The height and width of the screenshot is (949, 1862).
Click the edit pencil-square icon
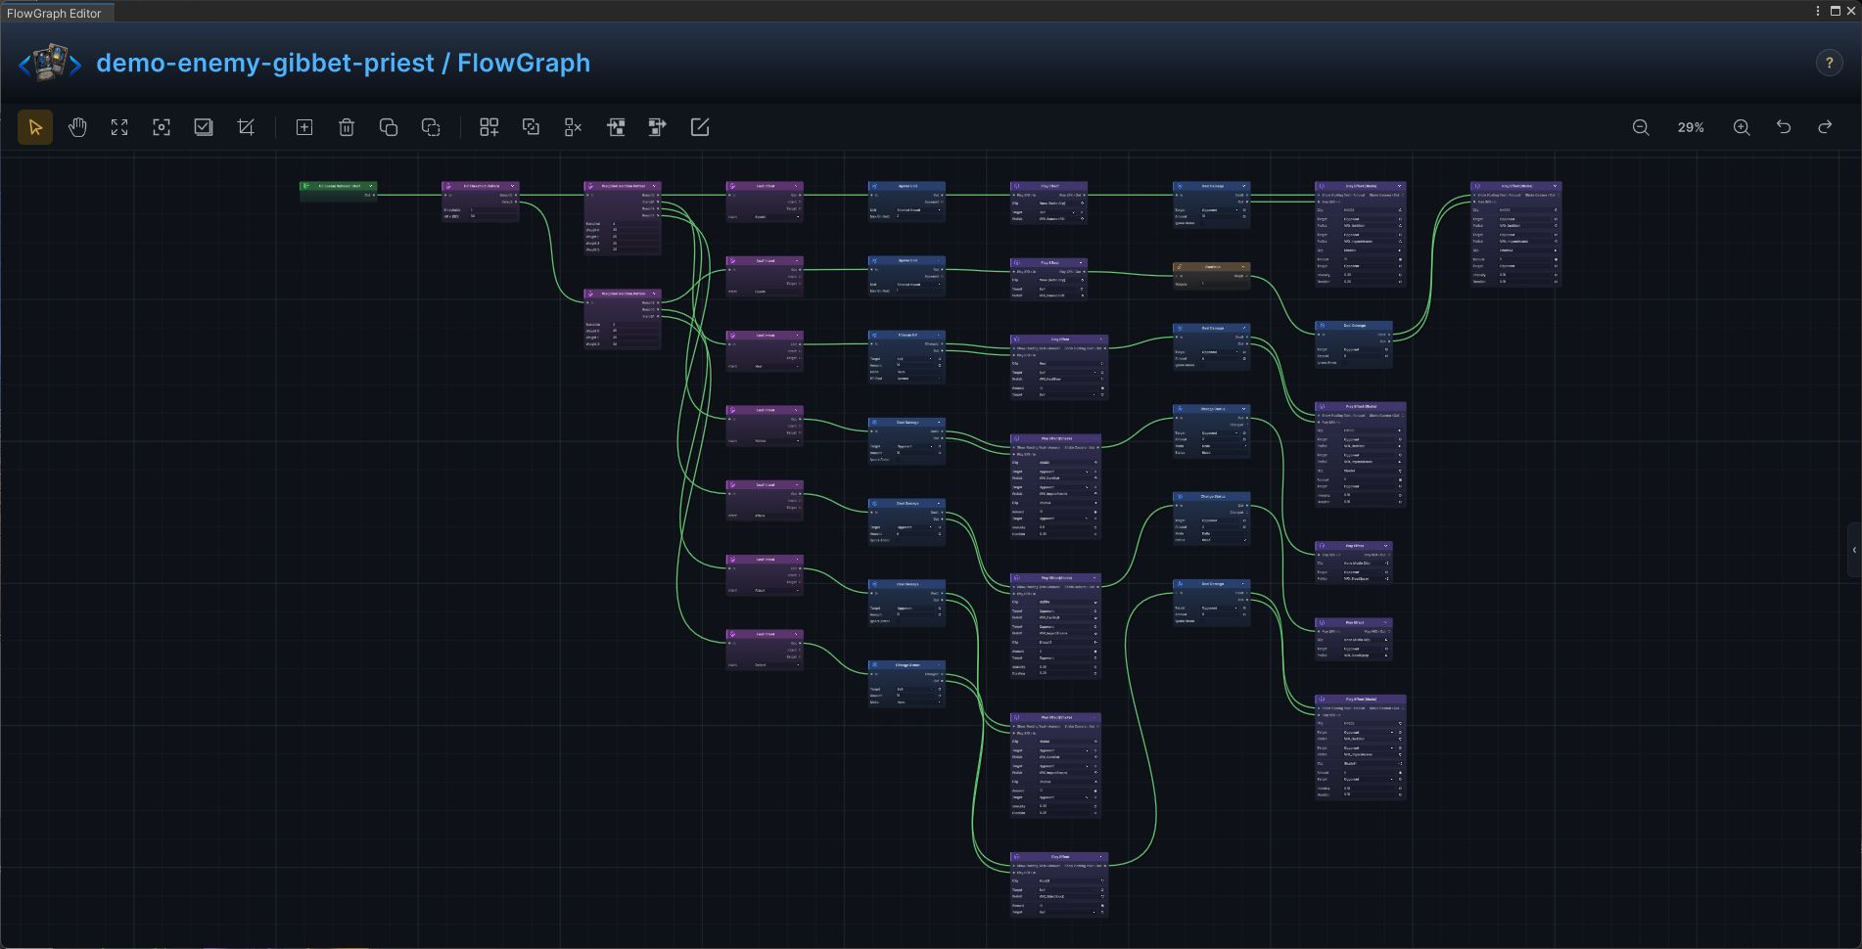click(x=700, y=127)
